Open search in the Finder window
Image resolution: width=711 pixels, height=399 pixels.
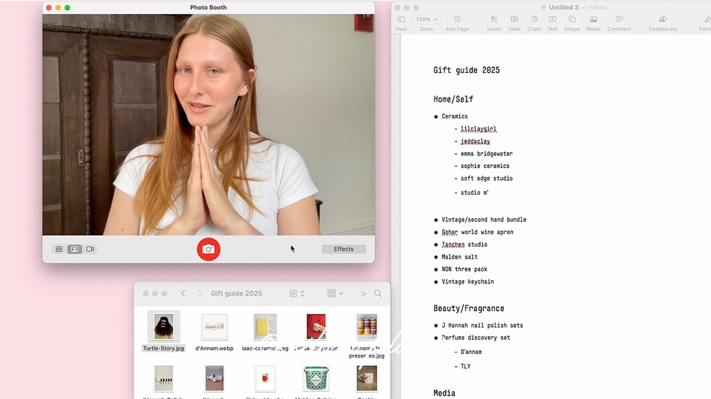click(378, 294)
